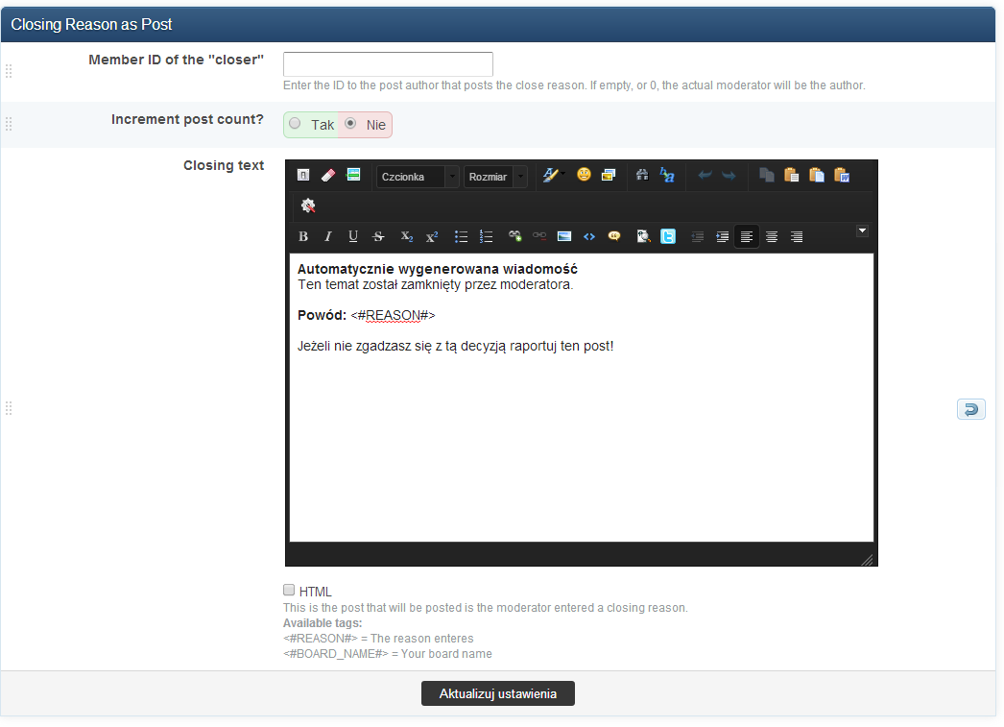Open the Czcionka font dropdown
The height and width of the screenshot is (727, 1004).
click(x=418, y=177)
